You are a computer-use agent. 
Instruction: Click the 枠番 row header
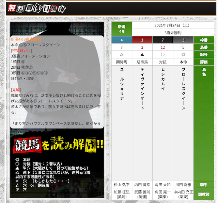[204, 40]
